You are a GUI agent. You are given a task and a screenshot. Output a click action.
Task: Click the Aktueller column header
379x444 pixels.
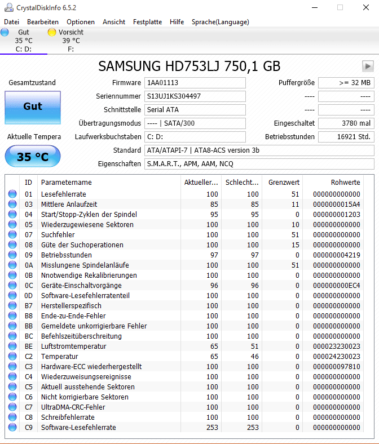pos(201,183)
